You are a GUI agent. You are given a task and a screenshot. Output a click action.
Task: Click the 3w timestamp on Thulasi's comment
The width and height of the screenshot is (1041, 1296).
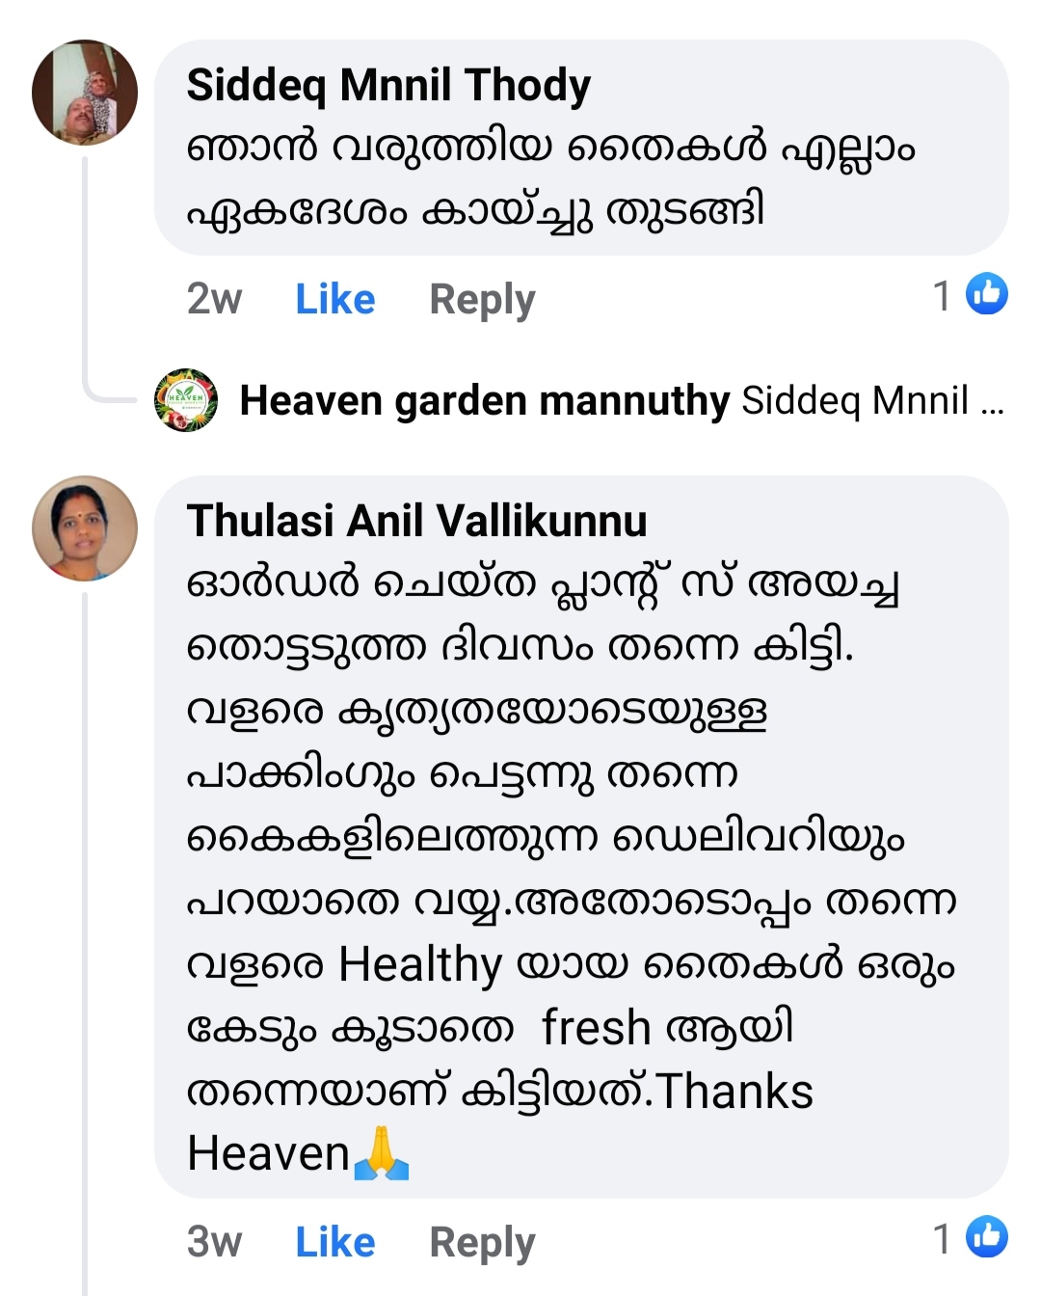214,1242
